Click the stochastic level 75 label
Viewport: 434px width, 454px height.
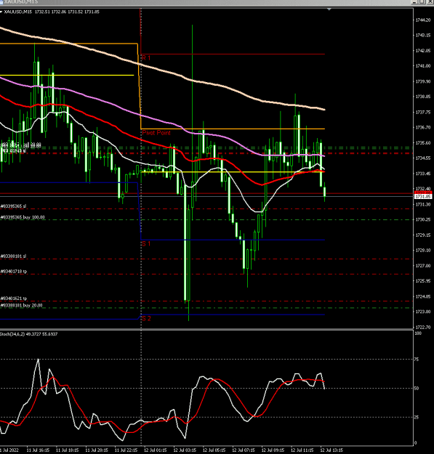click(417, 360)
